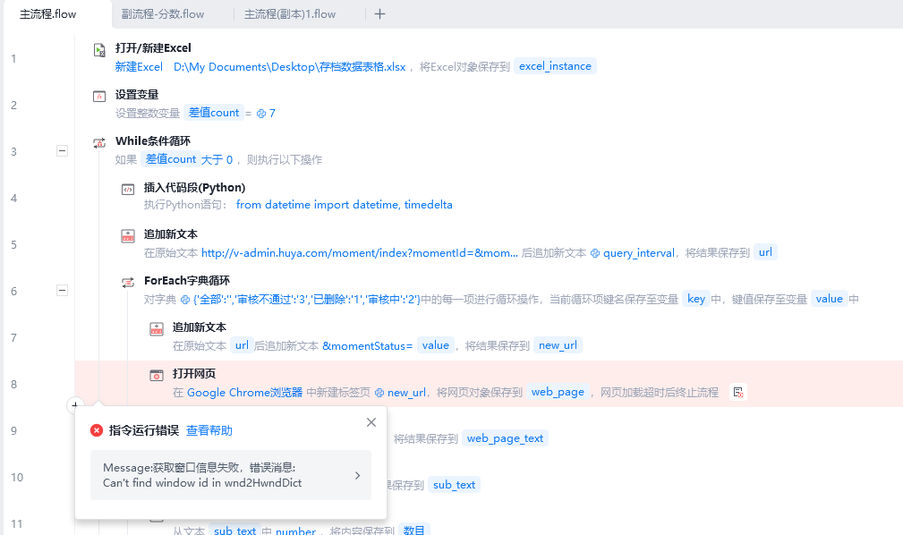Open the 查看帮助 help link
The width and height of the screenshot is (903, 535).
coord(209,430)
